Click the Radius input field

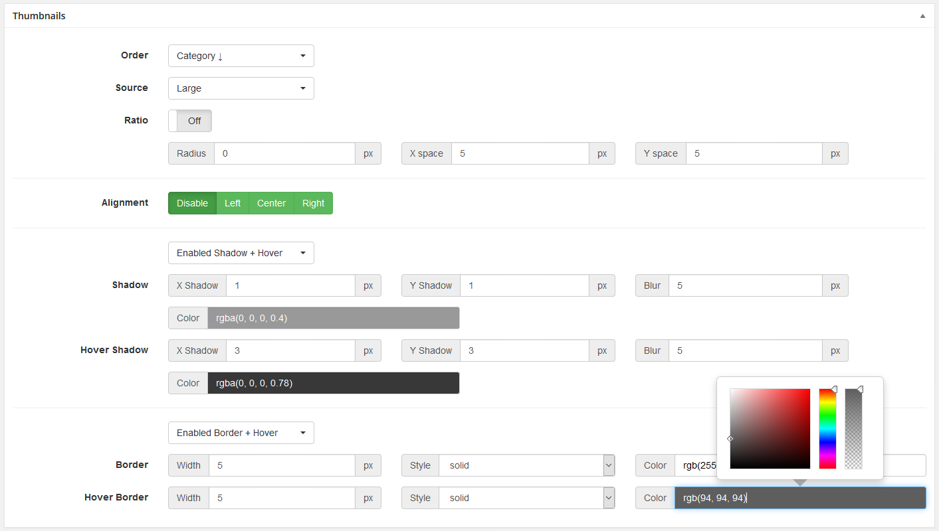(x=284, y=153)
